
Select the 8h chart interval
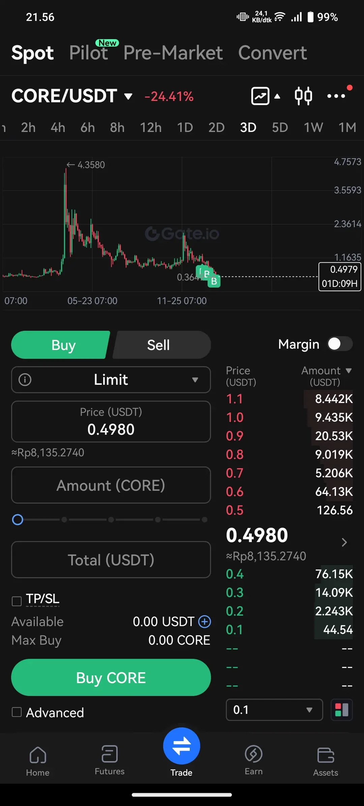pyautogui.click(x=117, y=128)
